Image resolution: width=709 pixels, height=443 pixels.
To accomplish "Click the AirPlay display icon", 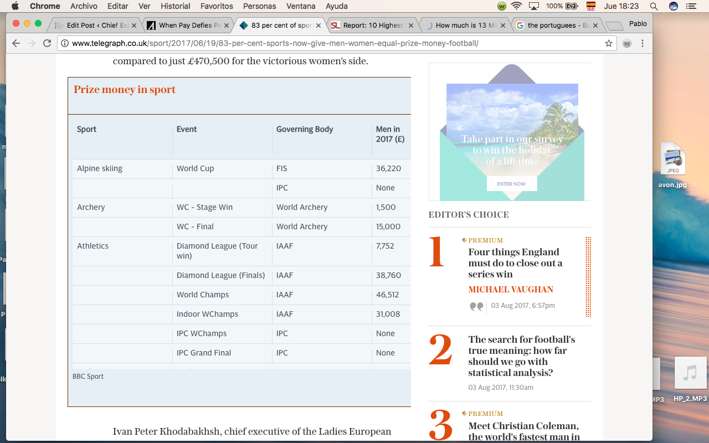I will click(x=534, y=6).
